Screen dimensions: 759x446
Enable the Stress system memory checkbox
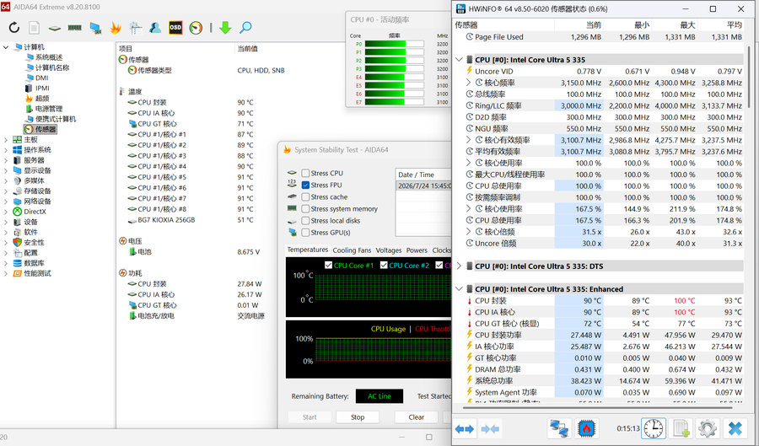pos(305,208)
